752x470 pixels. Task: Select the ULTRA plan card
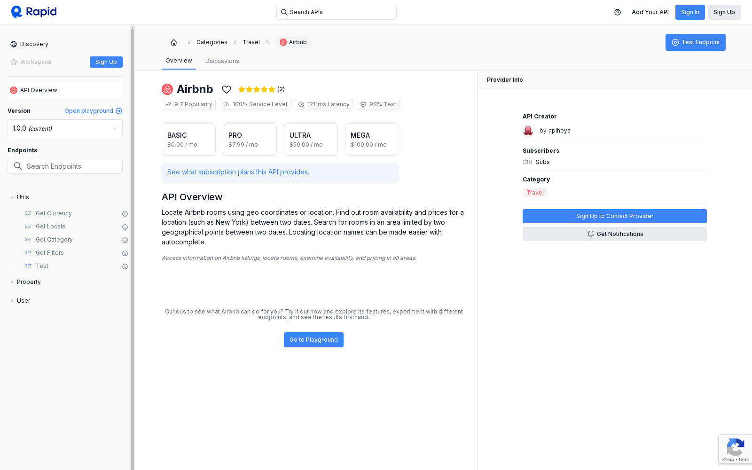pyautogui.click(x=311, y=140)
